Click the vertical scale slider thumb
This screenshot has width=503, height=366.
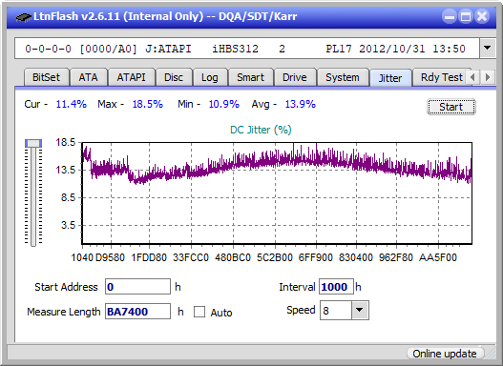(x=33, y=143)
